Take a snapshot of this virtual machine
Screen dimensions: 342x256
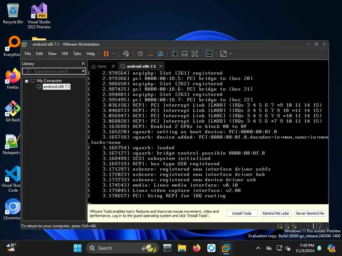140,54
